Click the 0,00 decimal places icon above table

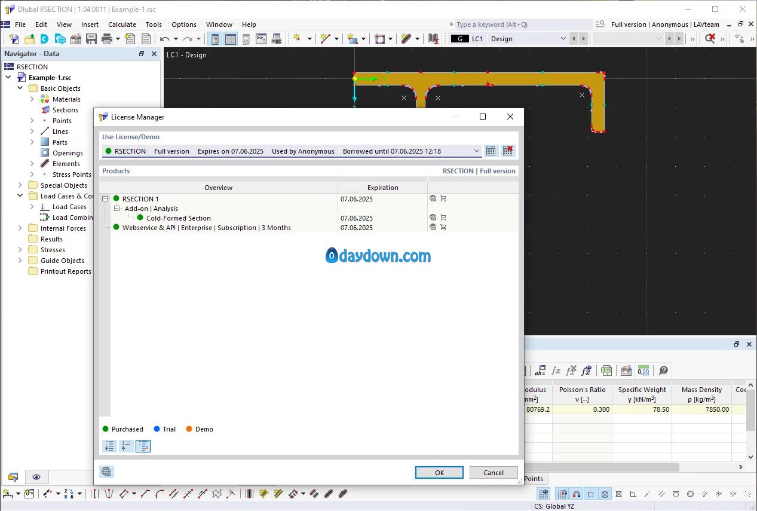click(643, 371)
